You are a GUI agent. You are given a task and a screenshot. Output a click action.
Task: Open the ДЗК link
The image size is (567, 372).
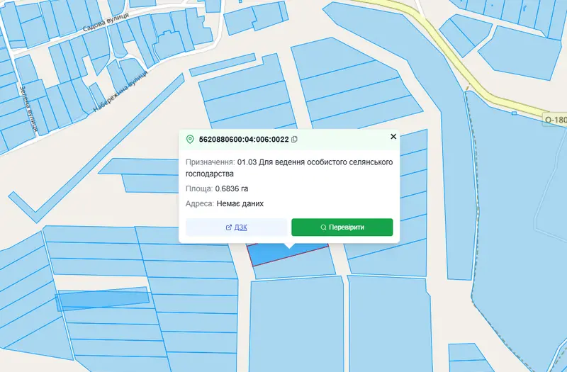[237, 227]
